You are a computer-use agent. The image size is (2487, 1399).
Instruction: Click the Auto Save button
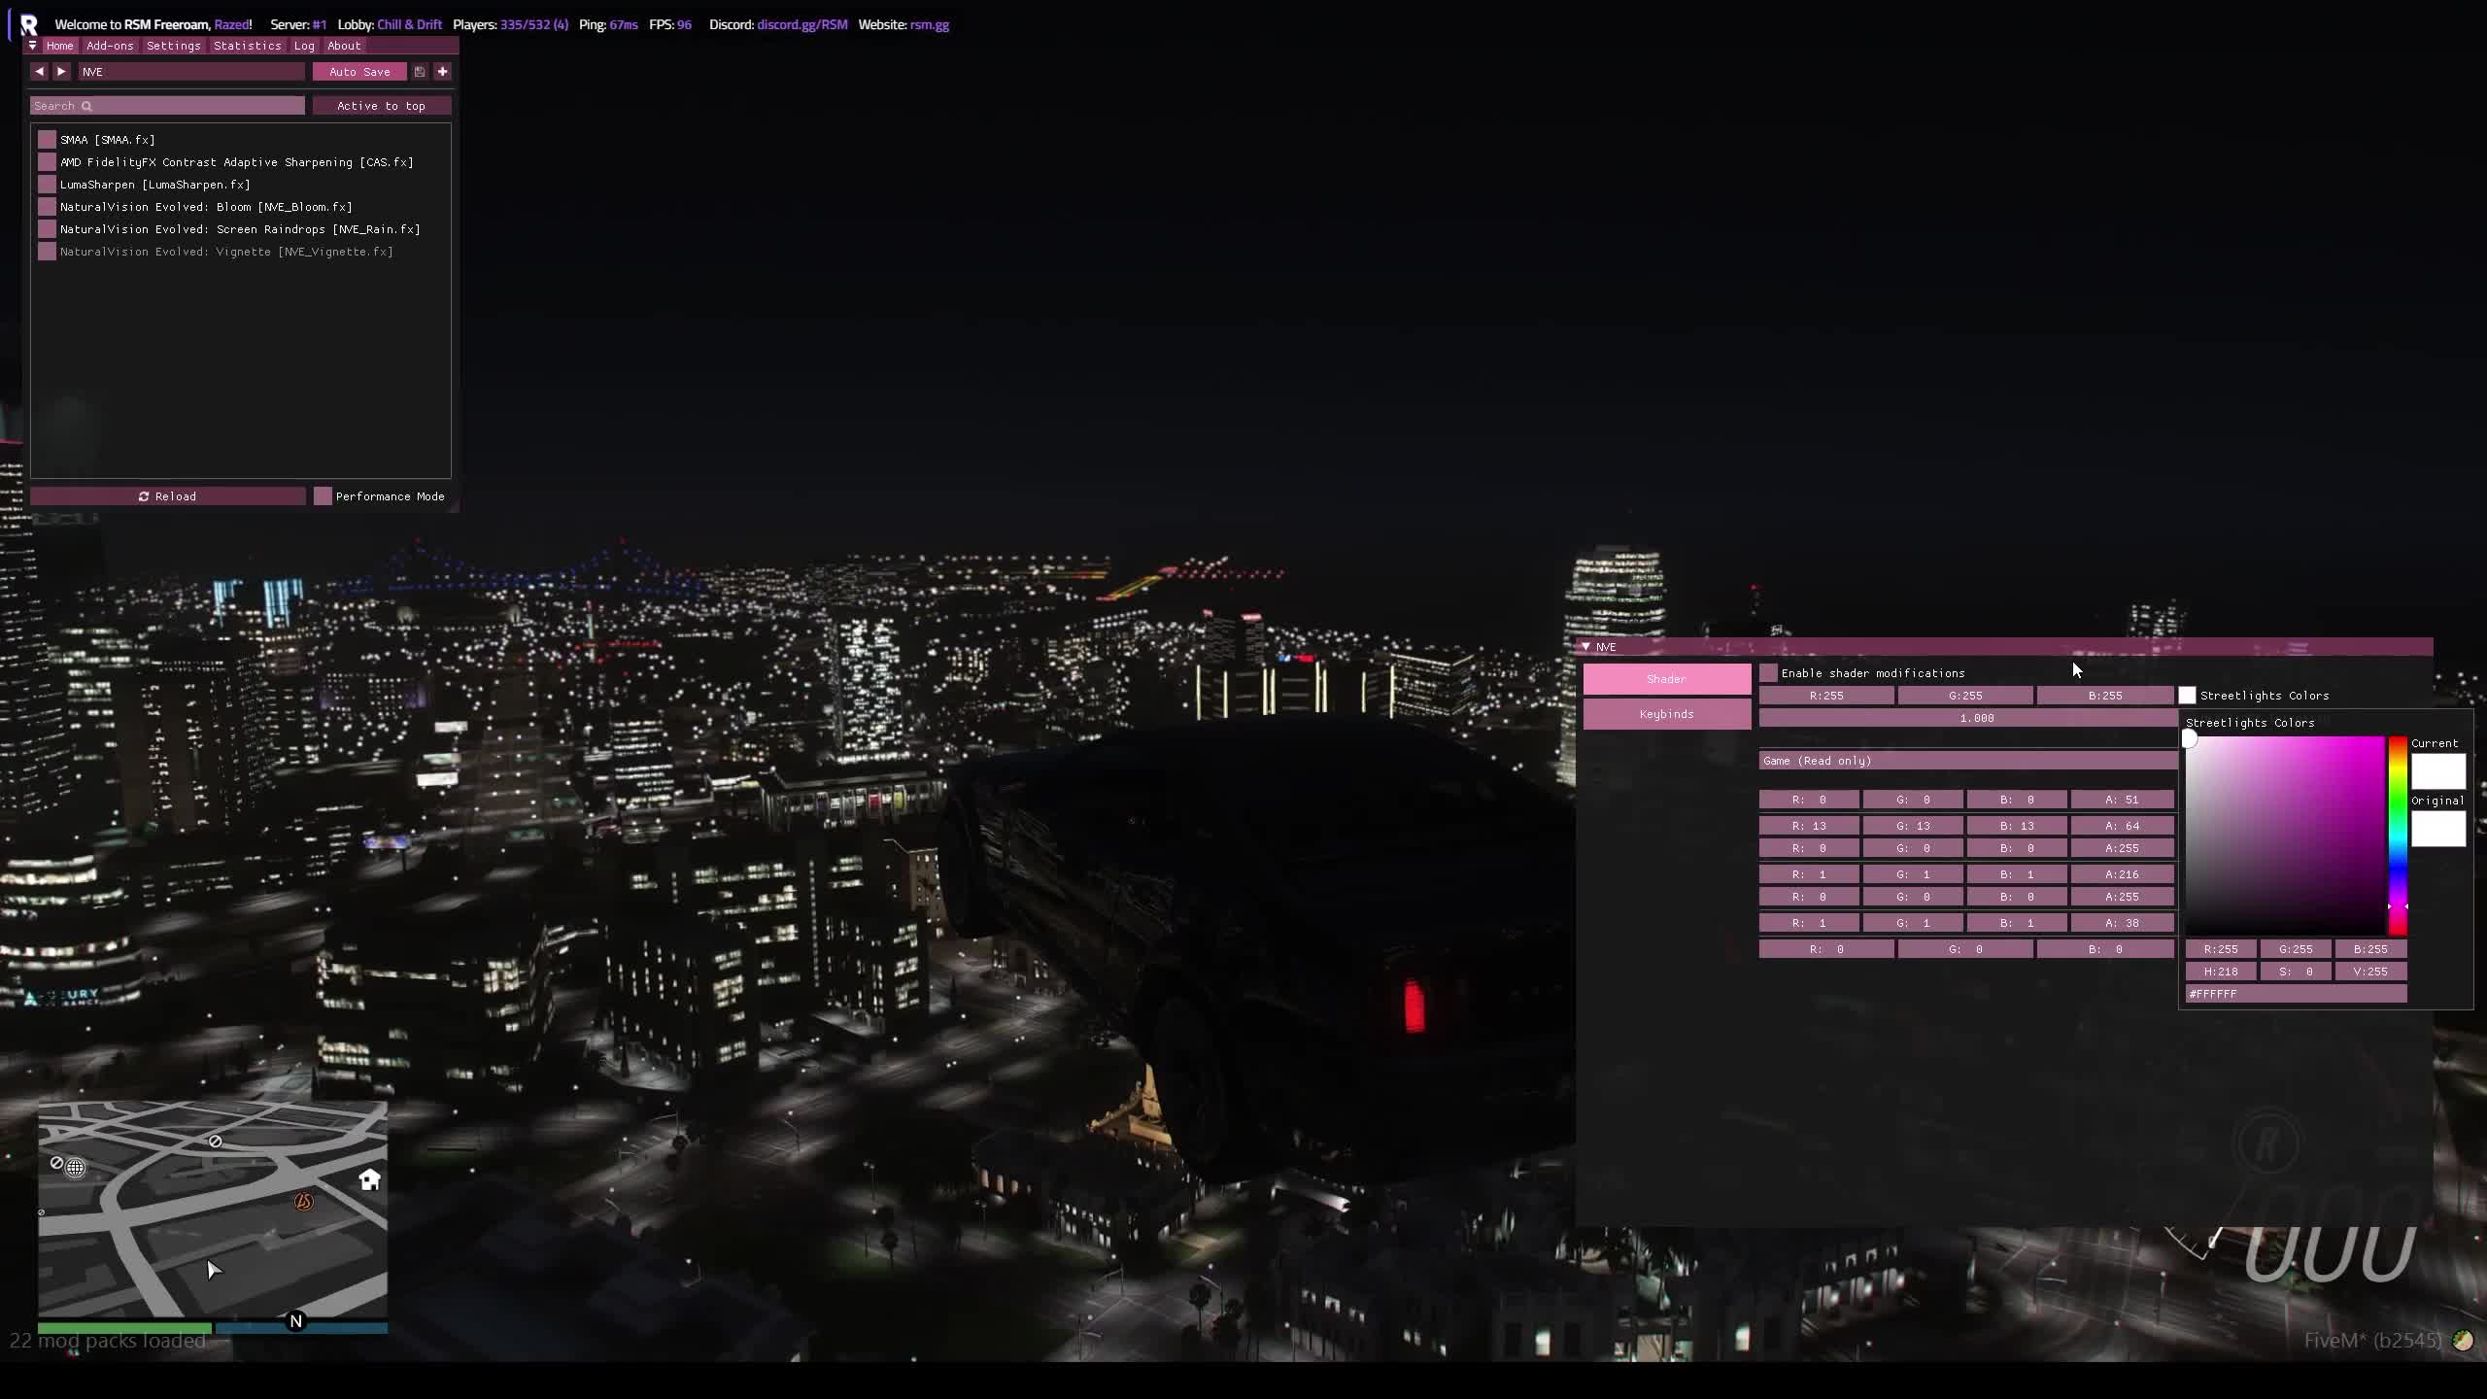[x=358, y=71]
